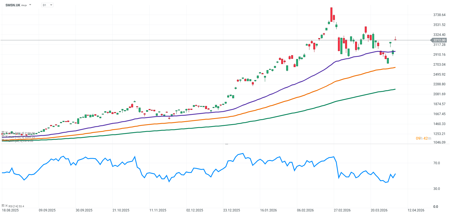Click the panel divider handle above RSI
This screenshot has width=450, height=215.
coord(226,144)
